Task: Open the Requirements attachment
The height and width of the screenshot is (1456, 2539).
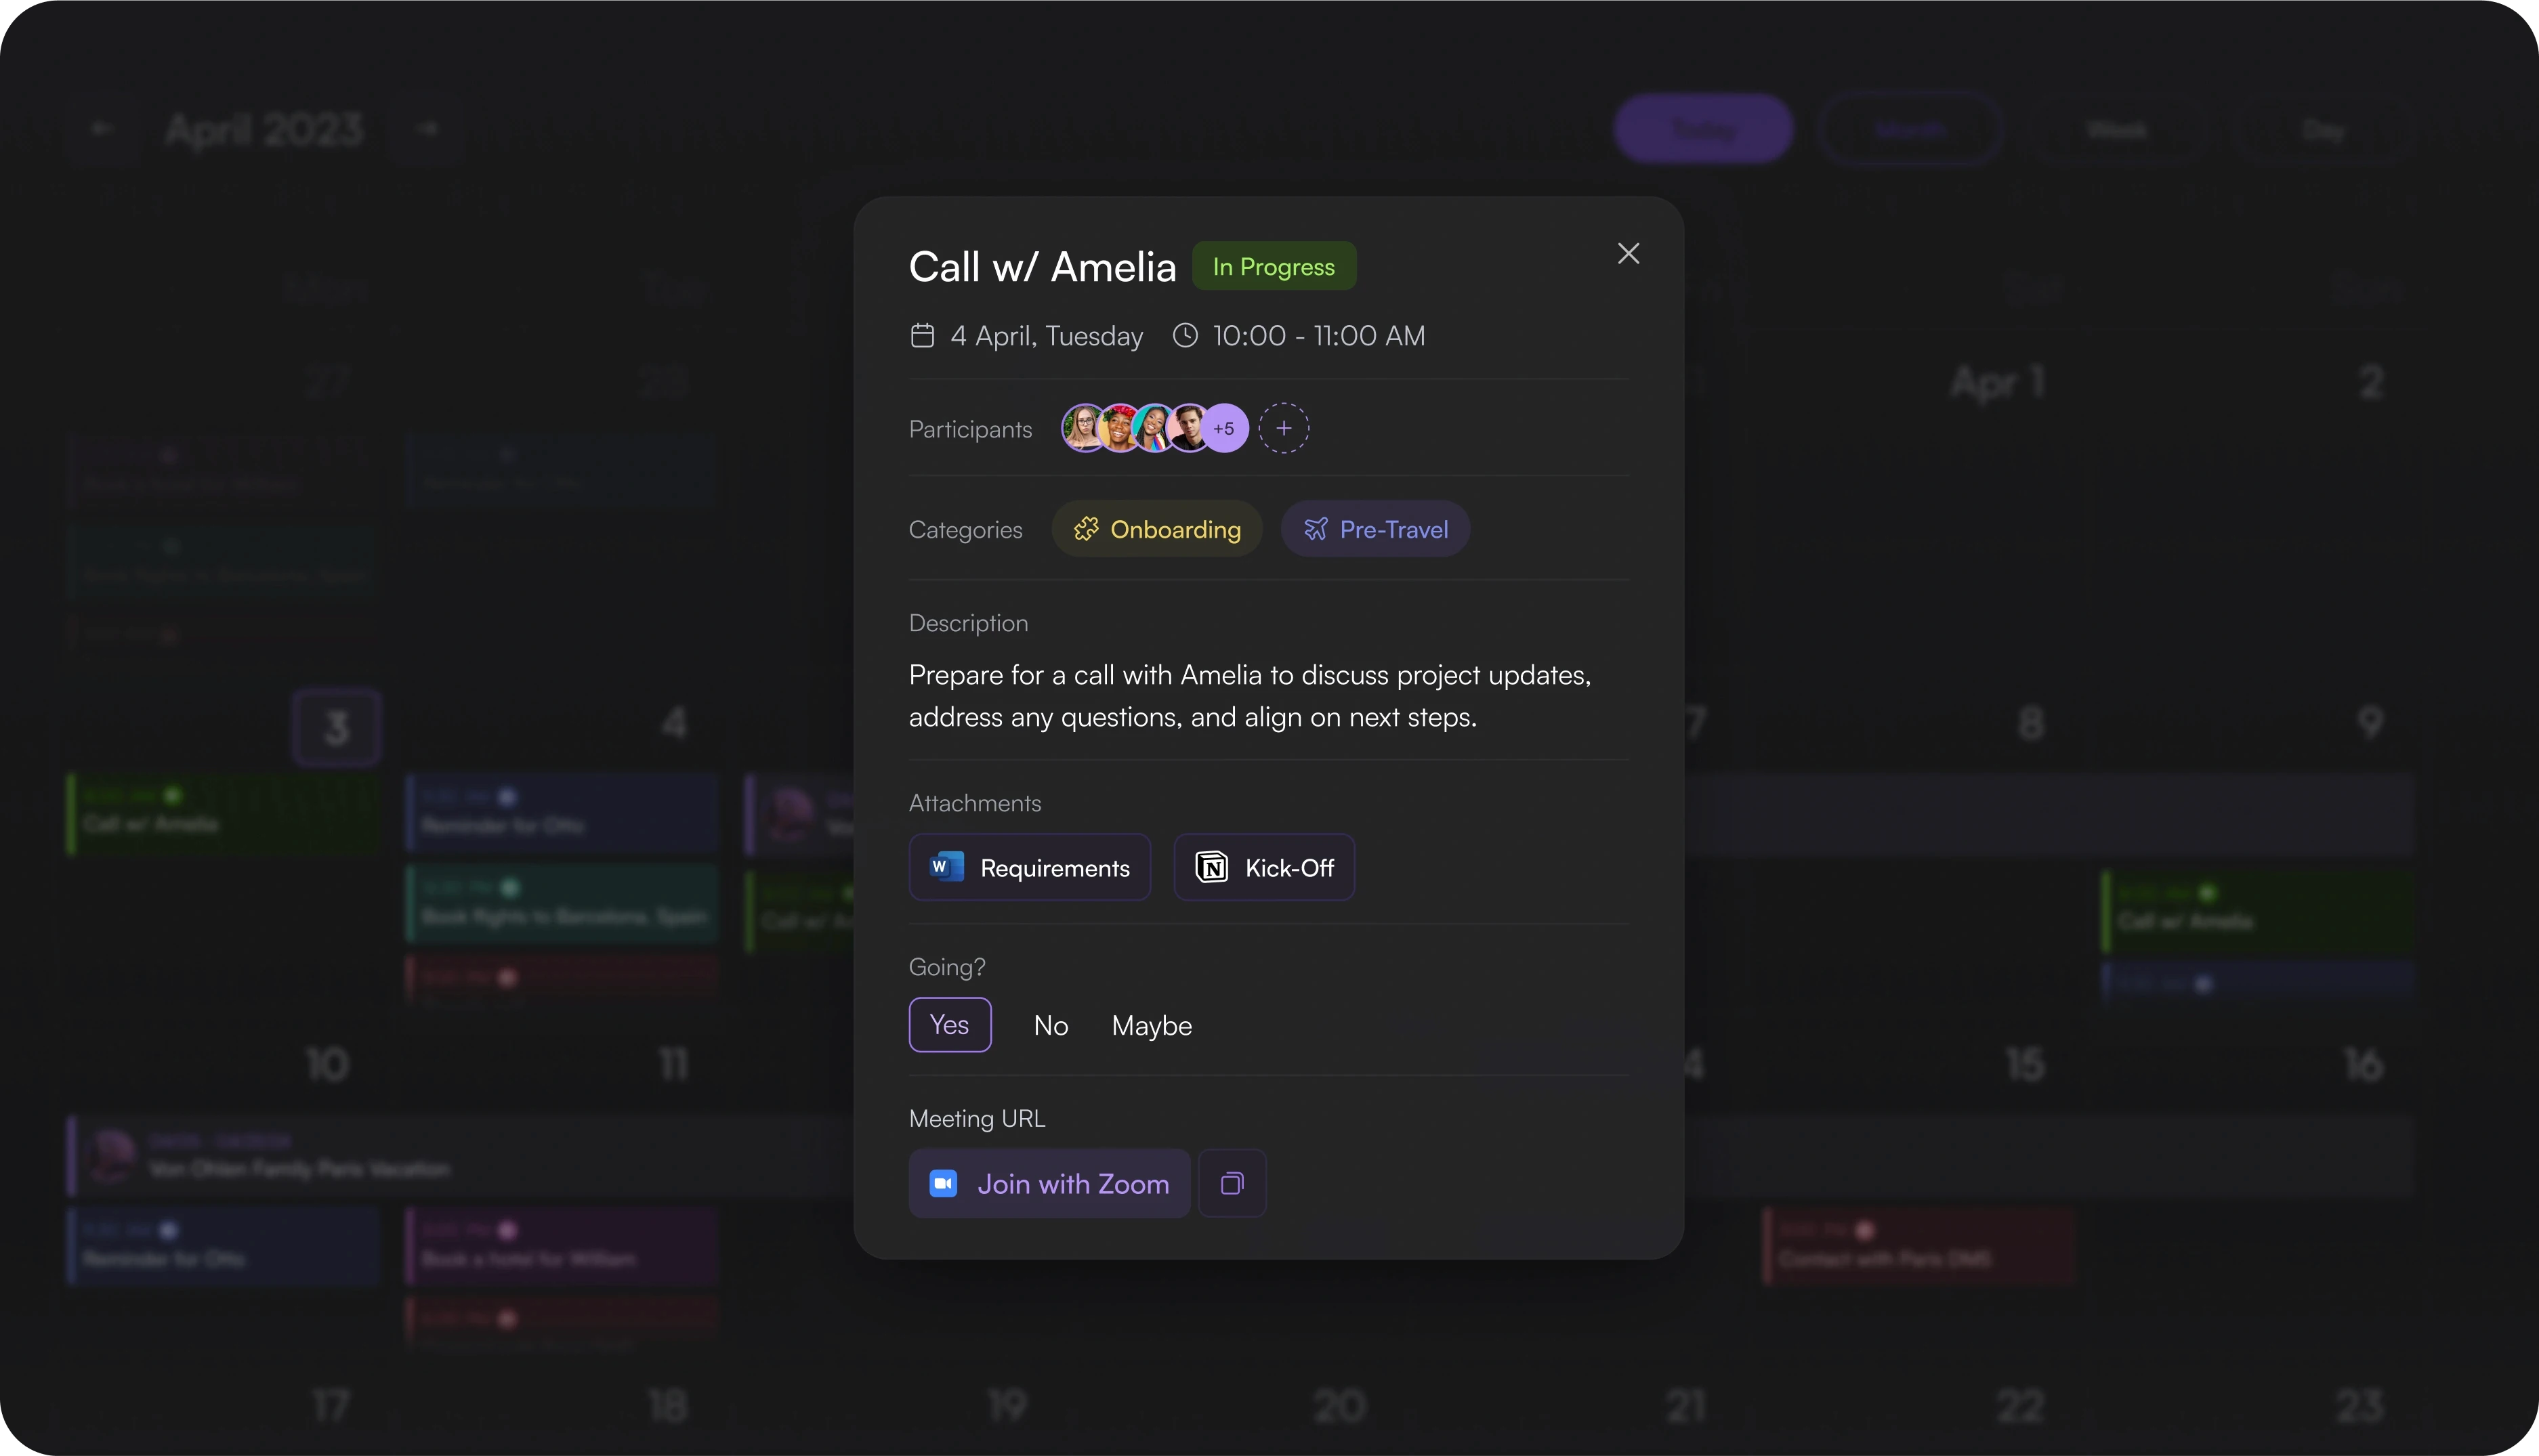Action: pos(1030,867)
